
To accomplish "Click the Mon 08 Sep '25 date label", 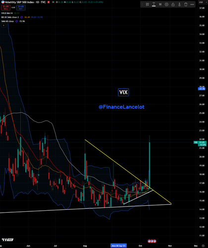I will pyautogui.click(x=118, y=246).
